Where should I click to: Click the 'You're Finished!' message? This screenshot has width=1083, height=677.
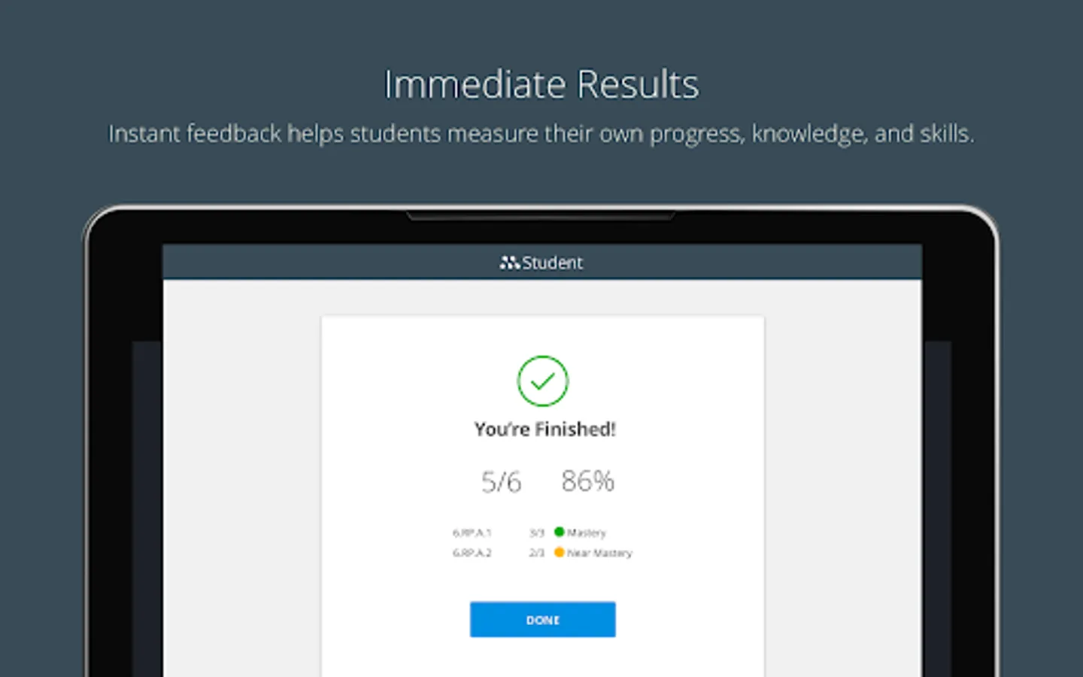click(x=545, y=429)
